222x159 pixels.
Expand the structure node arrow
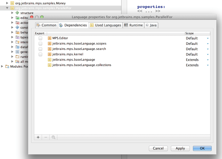click(x=12, y=13)
